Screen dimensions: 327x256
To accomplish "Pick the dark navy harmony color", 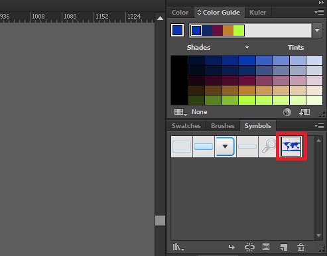I will pyautogui.click(x=207, y=31).
